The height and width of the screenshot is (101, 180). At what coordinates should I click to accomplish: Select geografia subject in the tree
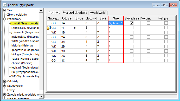(25, 50)
